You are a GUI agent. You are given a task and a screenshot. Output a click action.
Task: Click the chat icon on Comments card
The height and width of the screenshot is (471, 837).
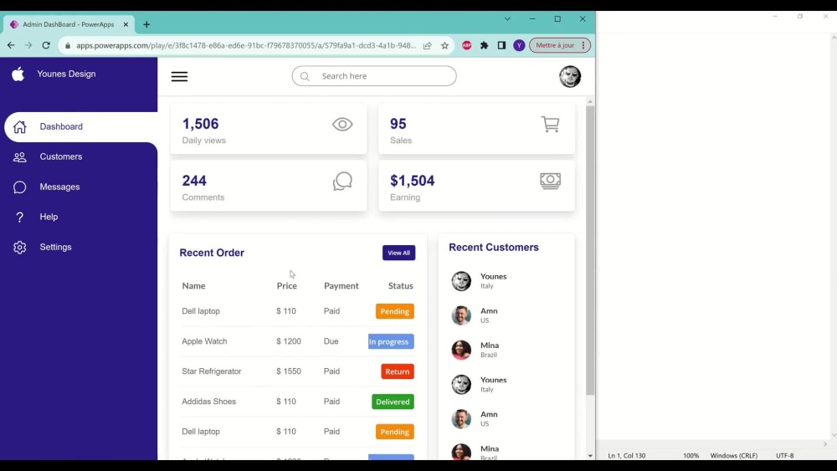pyautogui.click(x=342, y=182)
